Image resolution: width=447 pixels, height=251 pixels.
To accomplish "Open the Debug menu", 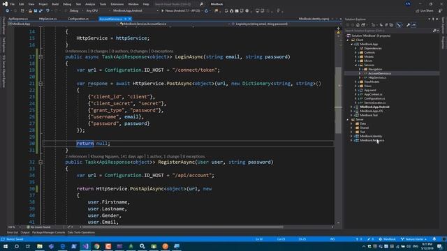I will click(67, 4).
